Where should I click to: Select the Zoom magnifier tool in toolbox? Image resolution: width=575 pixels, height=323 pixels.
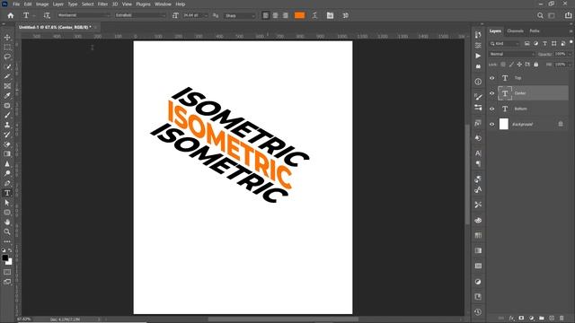tap(7, 231)
